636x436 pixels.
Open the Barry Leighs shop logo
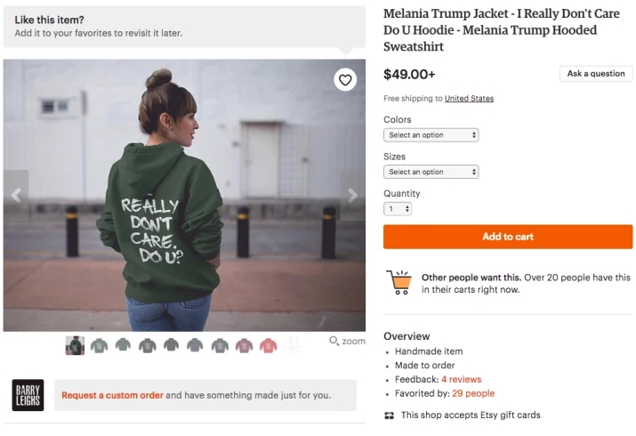(28, 395)
